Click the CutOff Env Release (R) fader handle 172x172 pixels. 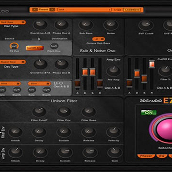(x=152, y=64)
